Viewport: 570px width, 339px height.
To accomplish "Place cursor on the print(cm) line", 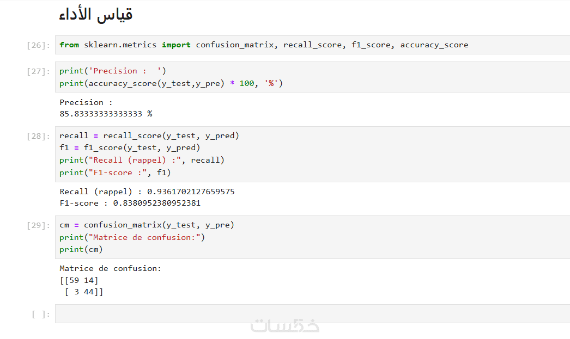I will click(x=81, y=250).
